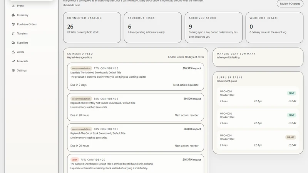Screen dimensions: 308x173
Task: Click the Margin Leak Summary panel
Action: 258,57
